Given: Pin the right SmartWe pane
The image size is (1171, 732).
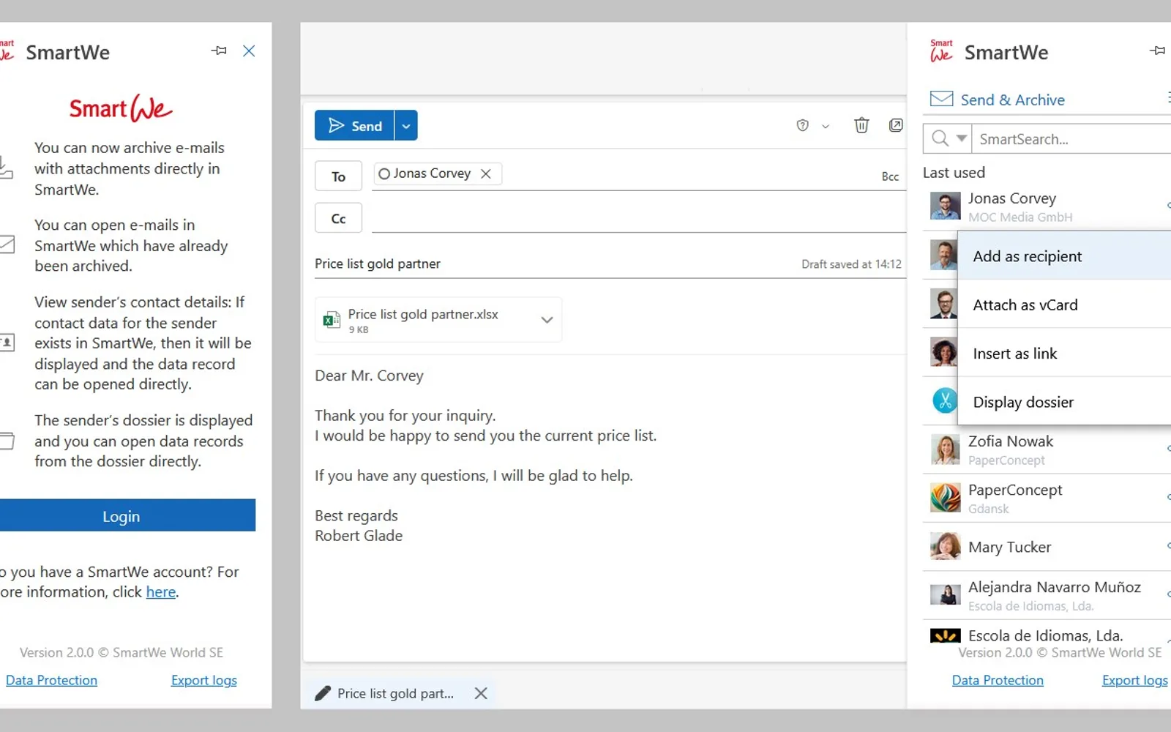Looking at the screenshot, I should click(x=1157, y=51).
